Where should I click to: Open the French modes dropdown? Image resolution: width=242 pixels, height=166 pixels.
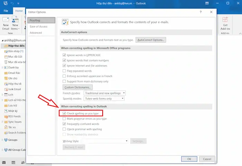click(x=105, y=93)
